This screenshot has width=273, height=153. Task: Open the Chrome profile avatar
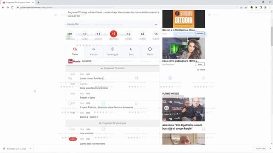[265, 8]
